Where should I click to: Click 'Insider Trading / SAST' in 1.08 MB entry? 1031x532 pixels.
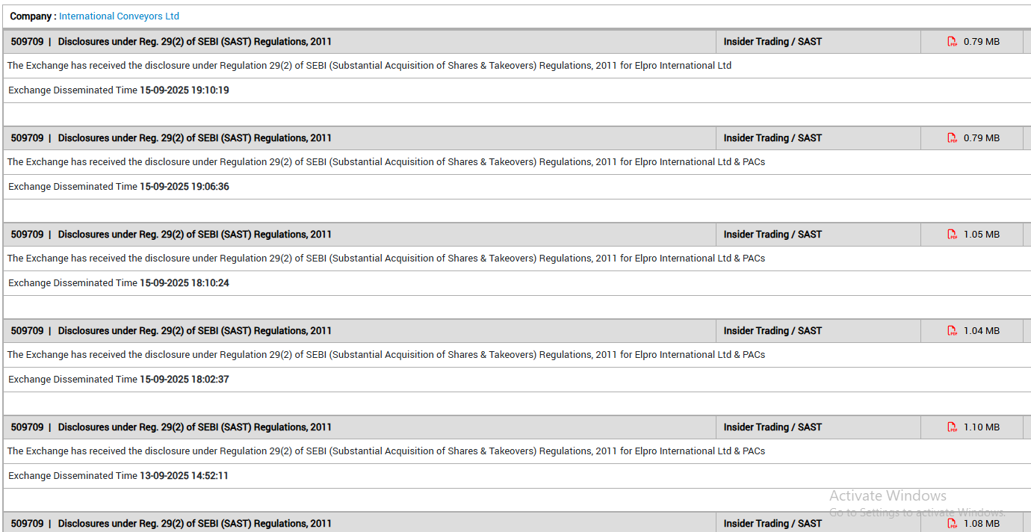(x=773, y=524)
